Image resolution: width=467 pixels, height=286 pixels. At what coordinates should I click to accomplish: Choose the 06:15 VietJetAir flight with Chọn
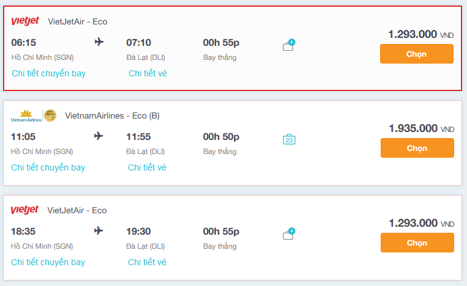417,54
